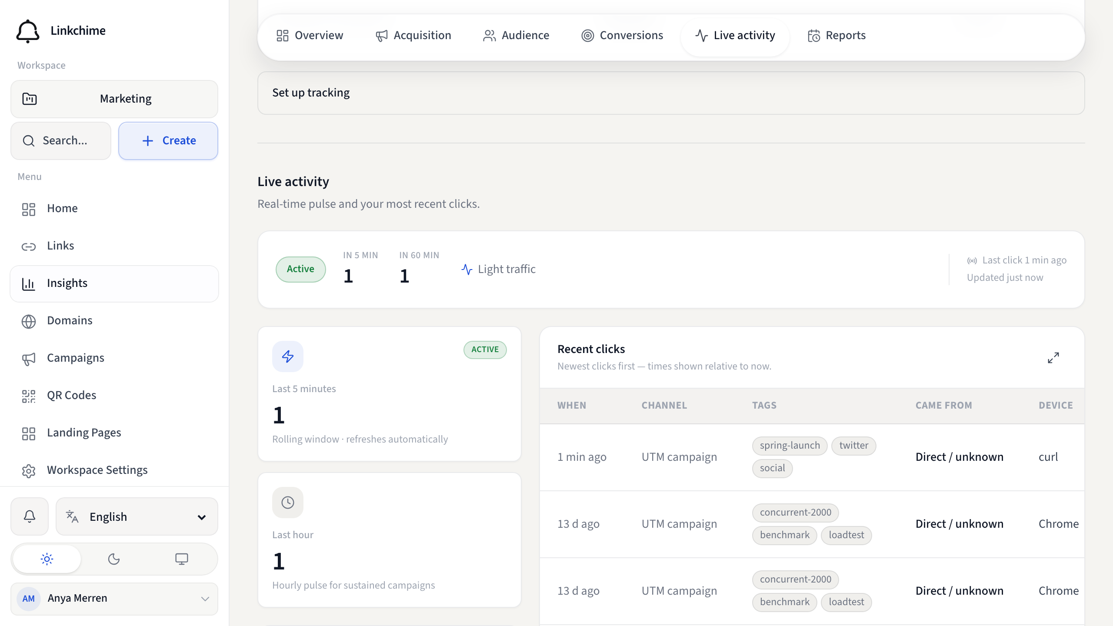Viewport: 1113px width, 626px height.
Task: Open the Marketing workspace switcher
Action: click(114, 99)
